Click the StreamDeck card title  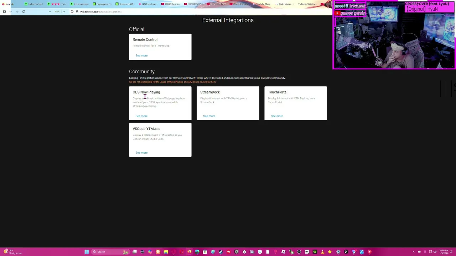coord(210,92)
